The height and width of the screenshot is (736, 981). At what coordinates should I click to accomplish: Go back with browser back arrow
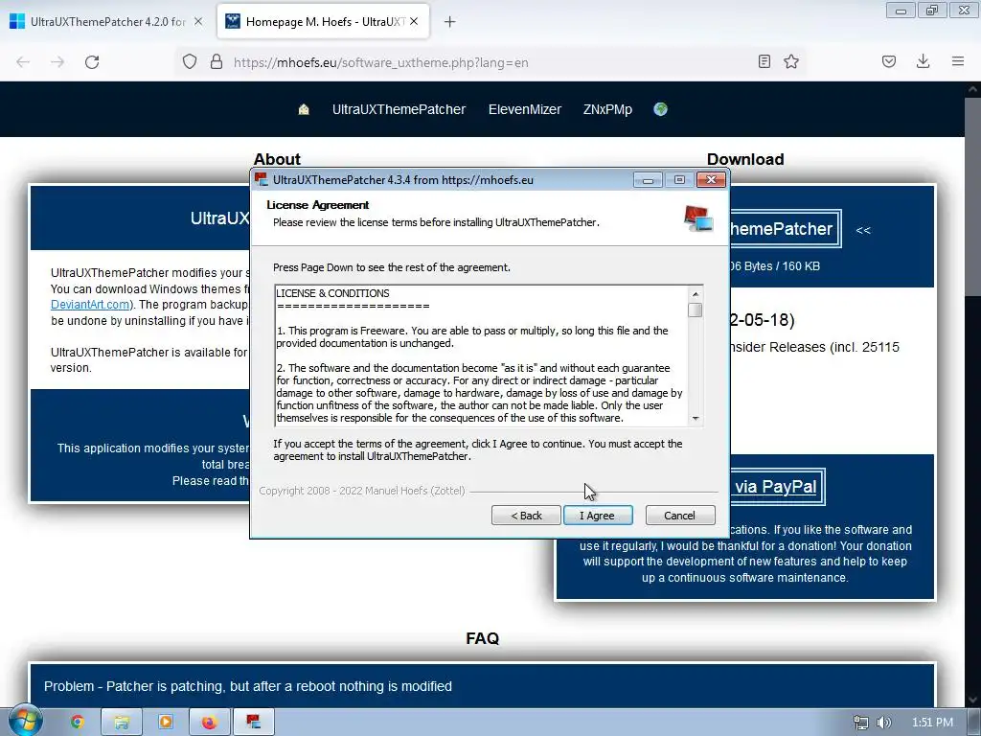coord(23,62)
